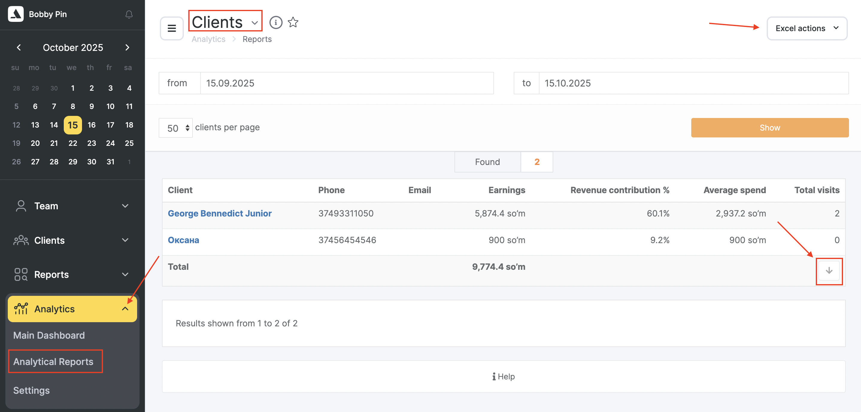
Task: Mark report as favorite with star
Action: [293, 22]
